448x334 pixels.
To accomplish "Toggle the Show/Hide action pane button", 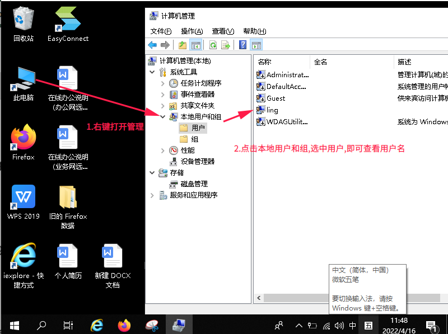I will pyautogui.click(x=256, y=45).
